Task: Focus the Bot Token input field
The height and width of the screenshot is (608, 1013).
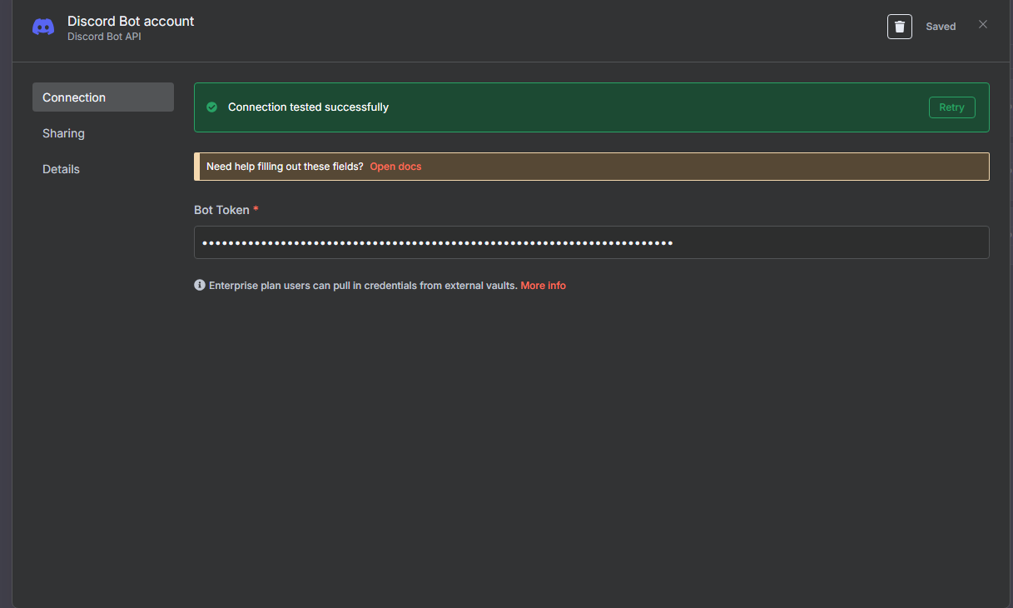Action: (x=592, y=242)
